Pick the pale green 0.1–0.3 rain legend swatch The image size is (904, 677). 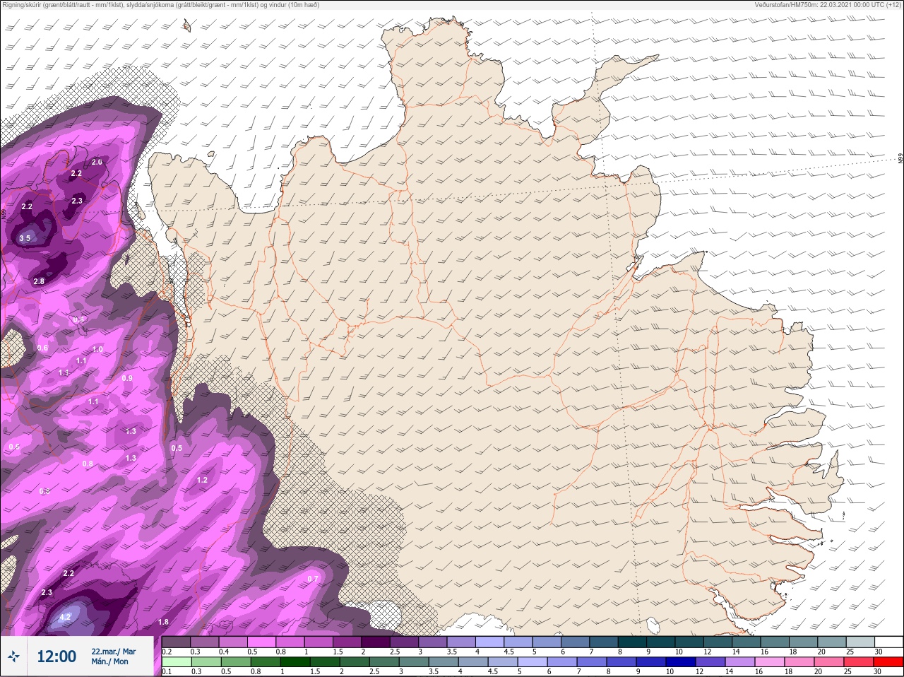click(x=177, y=662)
